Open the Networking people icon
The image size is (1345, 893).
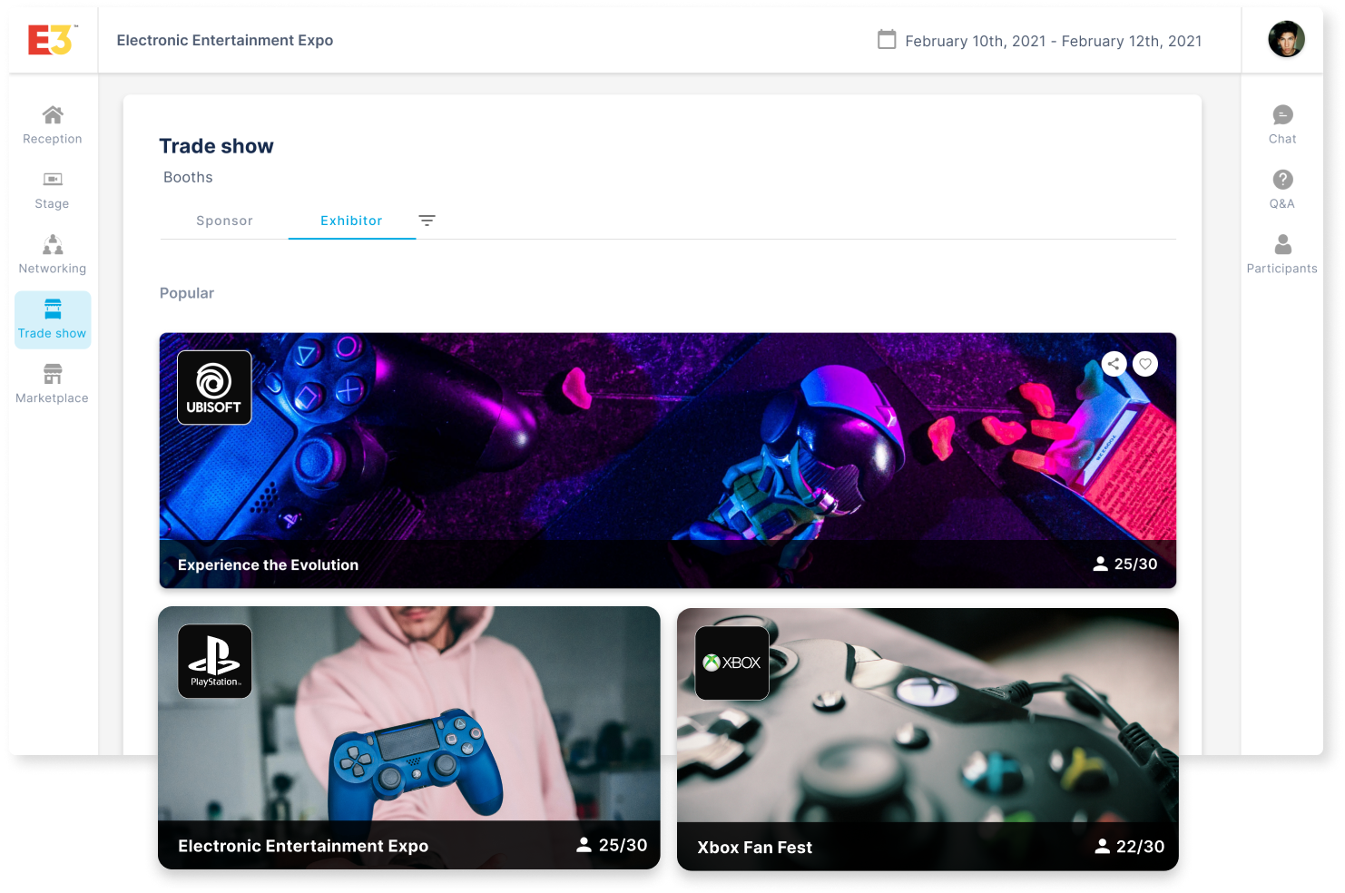[53, 244]
